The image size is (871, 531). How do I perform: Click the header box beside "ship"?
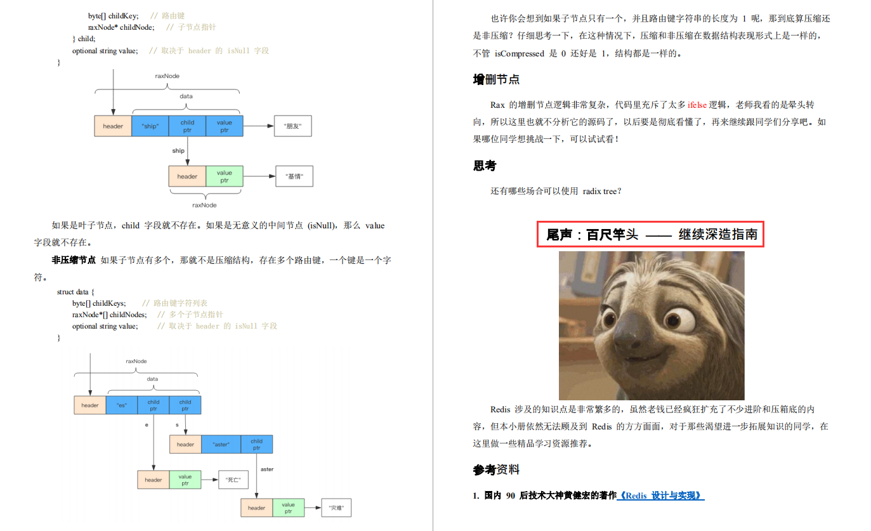(113, 126)
